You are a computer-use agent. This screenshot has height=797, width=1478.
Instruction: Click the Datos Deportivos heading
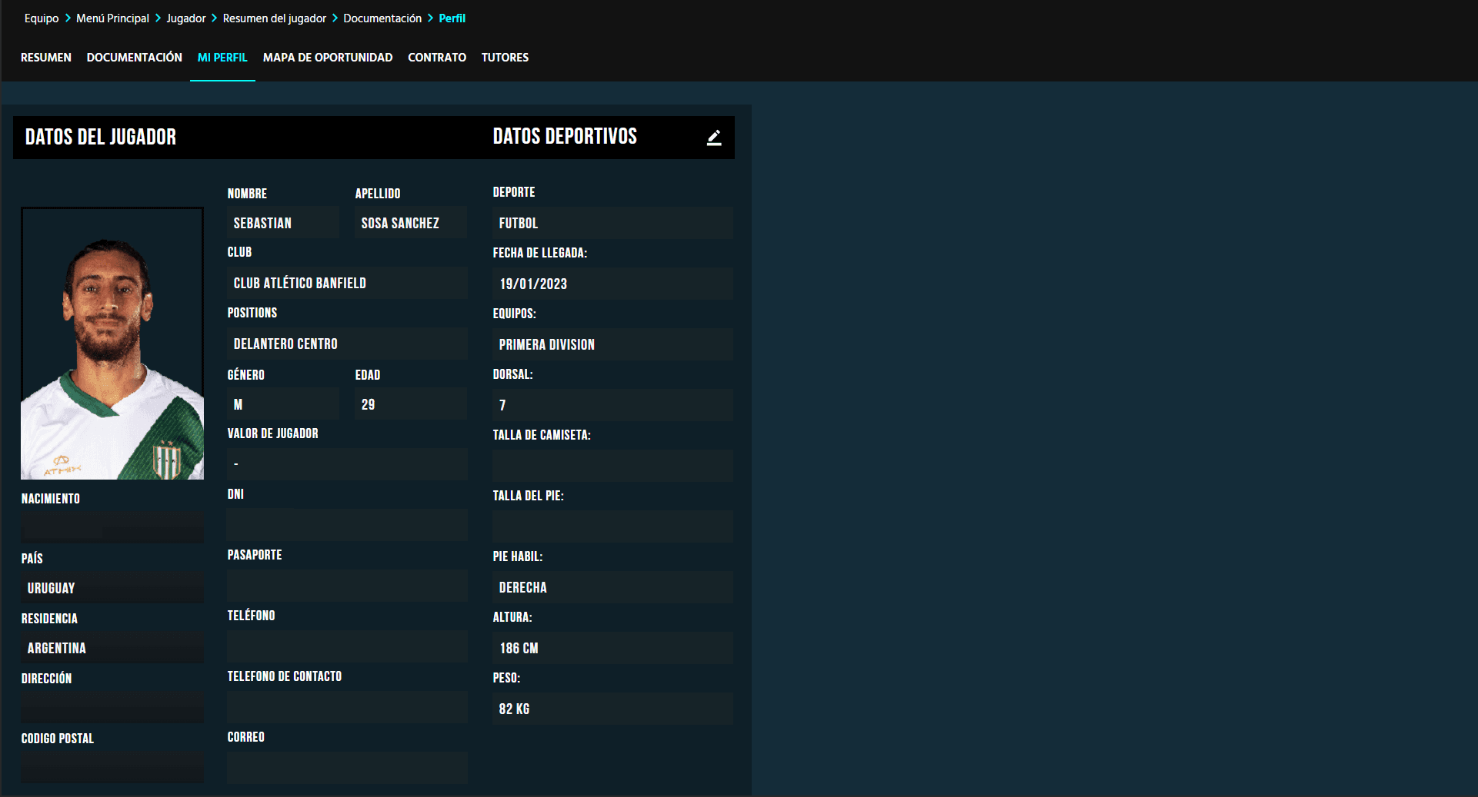(x=565, y=137)
